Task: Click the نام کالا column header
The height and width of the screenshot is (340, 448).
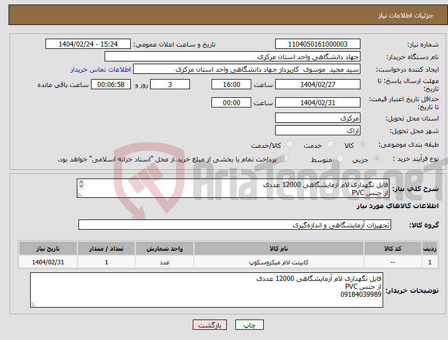Action: tap(279, 248)
